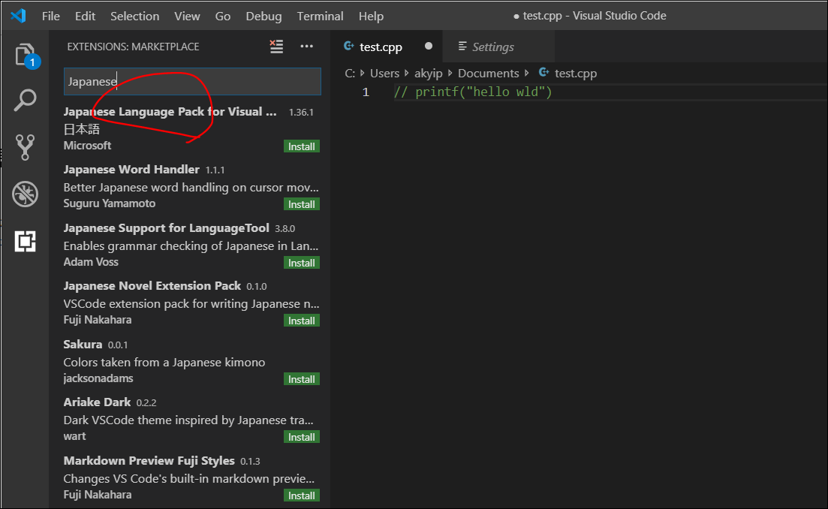This screenshot has height=509, width=828.
Task: Click the printf comment code line
Action: [473, 92]
